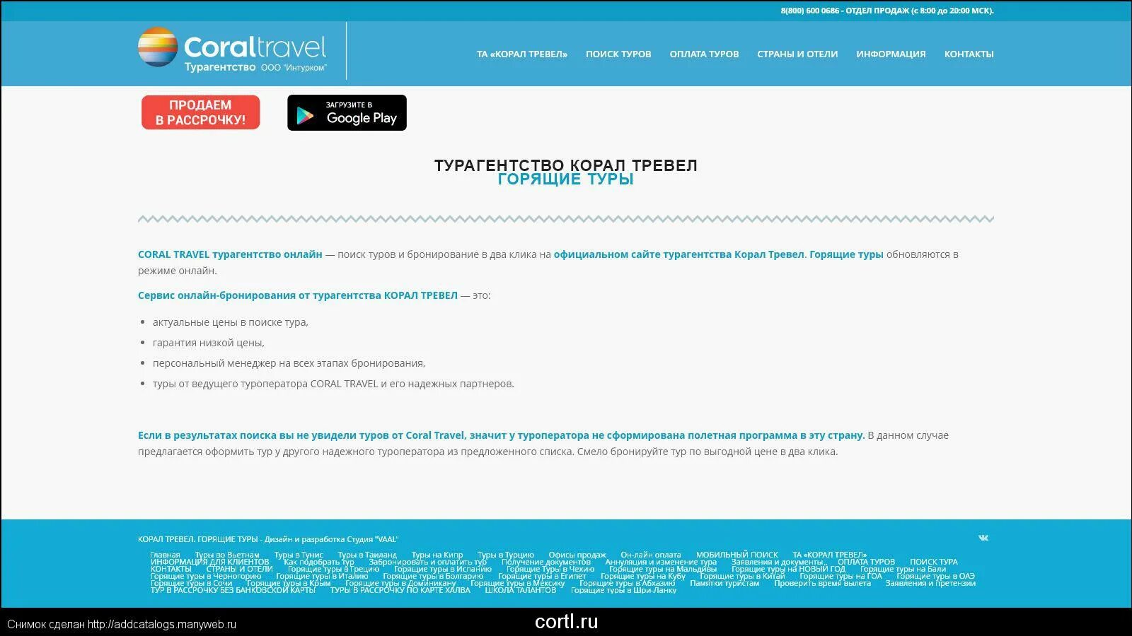Screen dimensions: 1132x636
Task: Click footer link «Горящие туры в Шри-Ланку»
Action: click(x=623, y=590)
